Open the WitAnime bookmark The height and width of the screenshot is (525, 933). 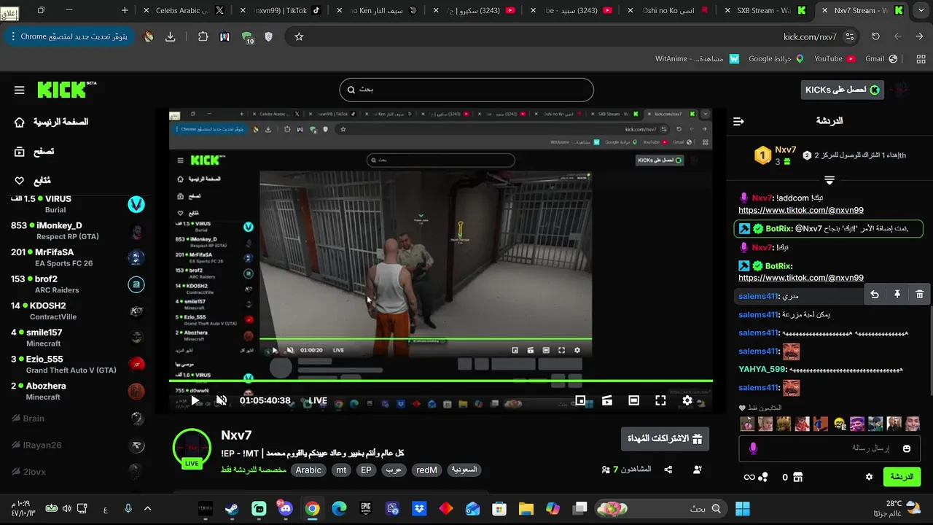tap(697, 58)
